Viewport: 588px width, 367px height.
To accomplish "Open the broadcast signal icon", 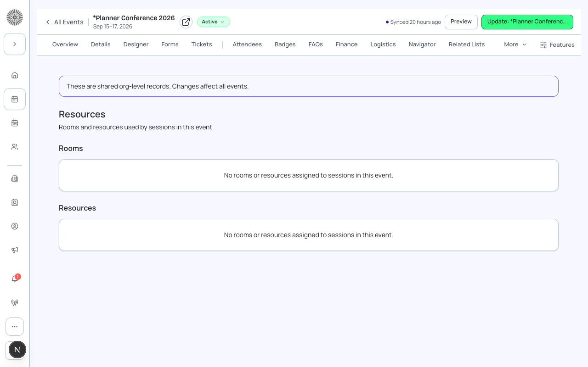I will (15, 303).
